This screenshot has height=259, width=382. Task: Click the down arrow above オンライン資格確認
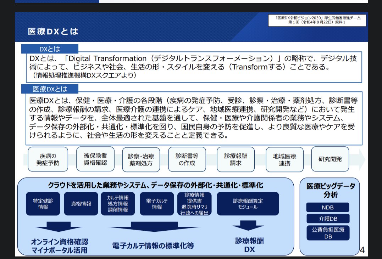[x=59, y=227]
